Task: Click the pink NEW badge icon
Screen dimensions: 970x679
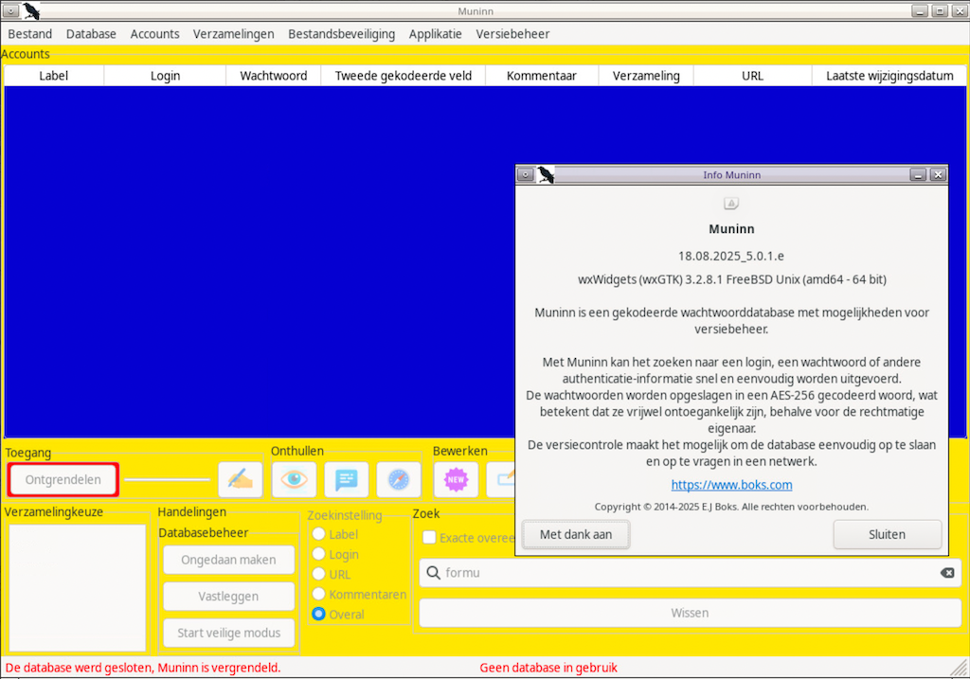Action: coord(456,479)
